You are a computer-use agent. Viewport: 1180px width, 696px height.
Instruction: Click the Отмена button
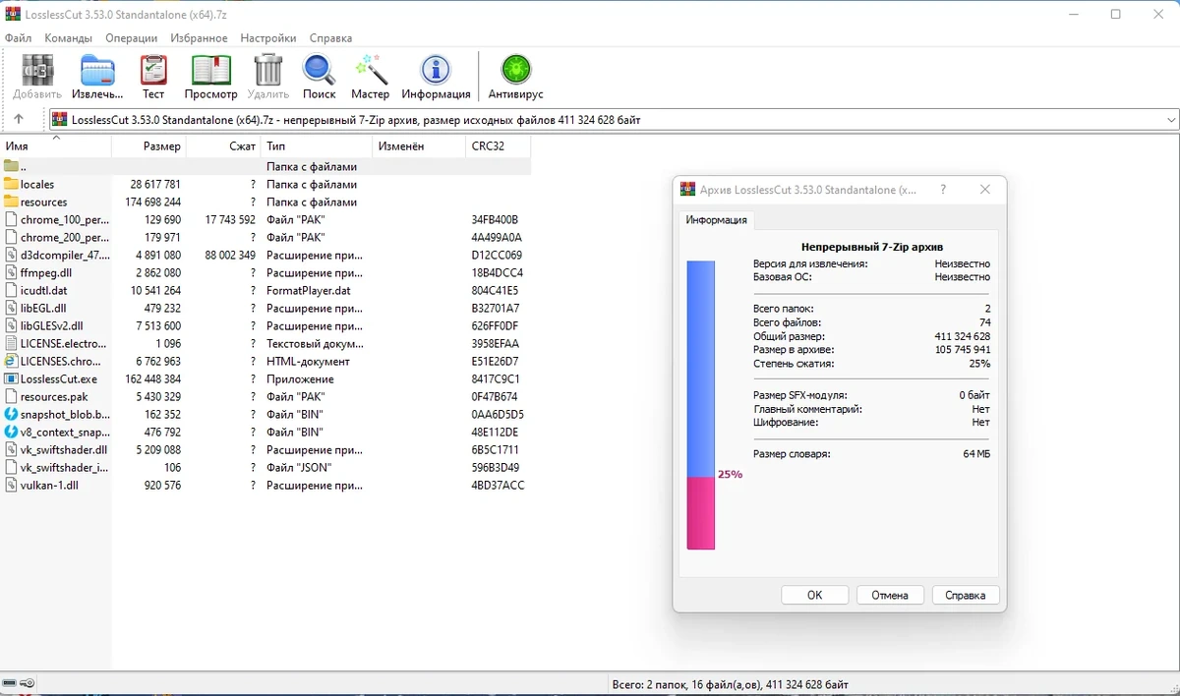tap(890, 595)
